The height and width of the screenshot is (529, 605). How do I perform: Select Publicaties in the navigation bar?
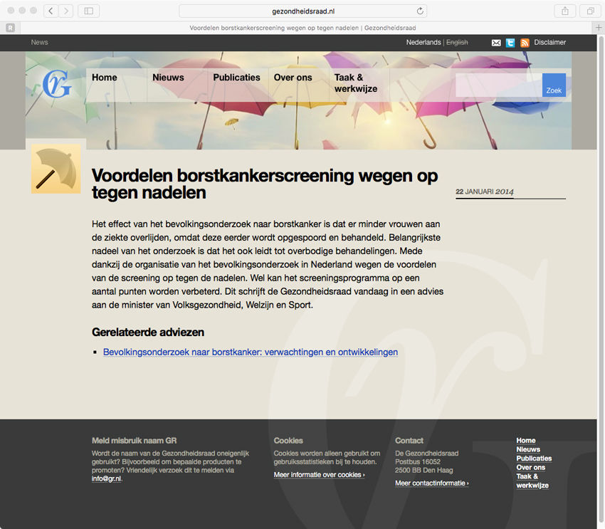(x=236, y=78)
